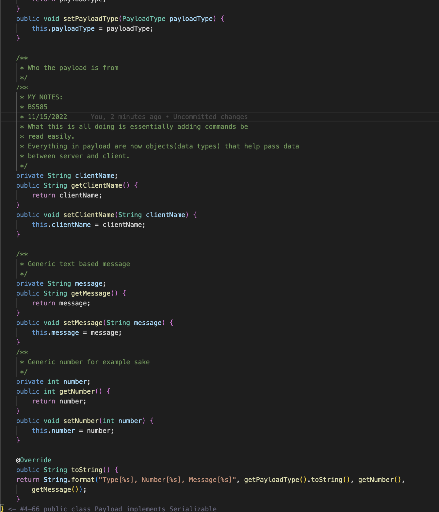Click the date '11/15/2022' in the comment
The image size is (439, 512).
[47, 117]
